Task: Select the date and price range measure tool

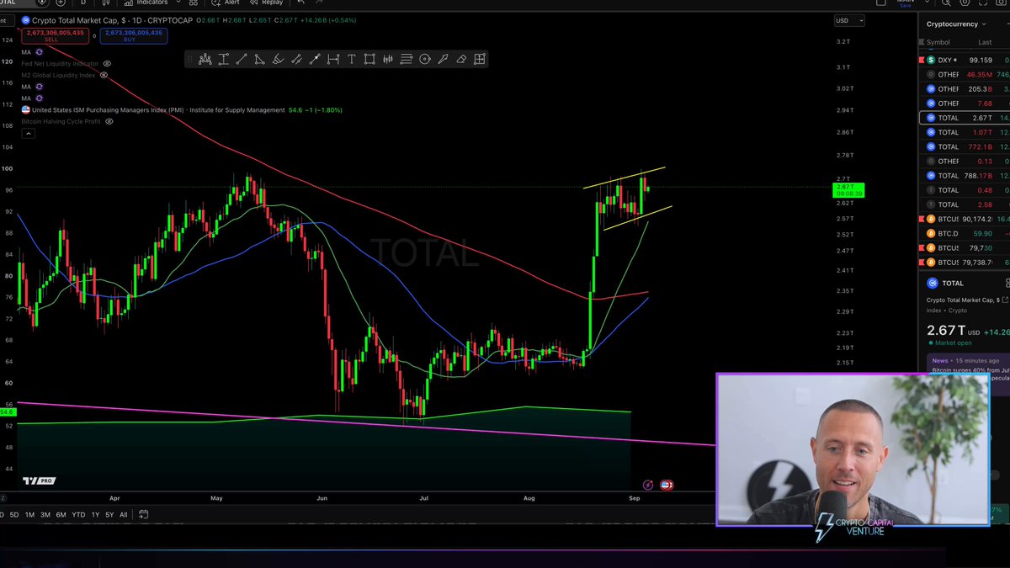Action: coord(333,59)
